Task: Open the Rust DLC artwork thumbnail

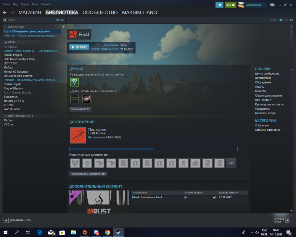Action: point(99,202)
